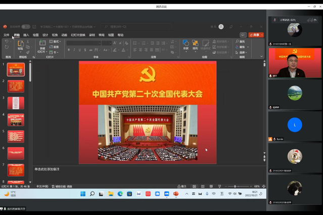Click the Redo arrow icon
323x215 pixels.
click(7, 47)
